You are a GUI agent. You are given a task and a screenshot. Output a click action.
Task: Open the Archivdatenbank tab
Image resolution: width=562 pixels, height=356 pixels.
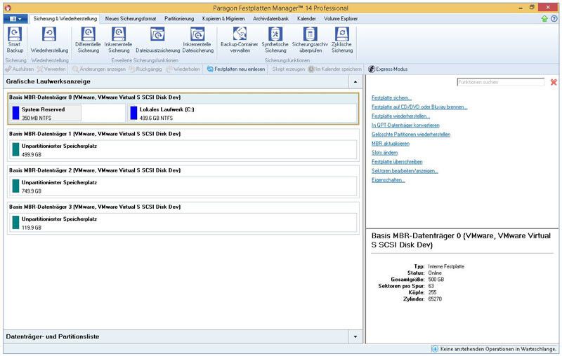pyautogui.click(x=270, y=19)
